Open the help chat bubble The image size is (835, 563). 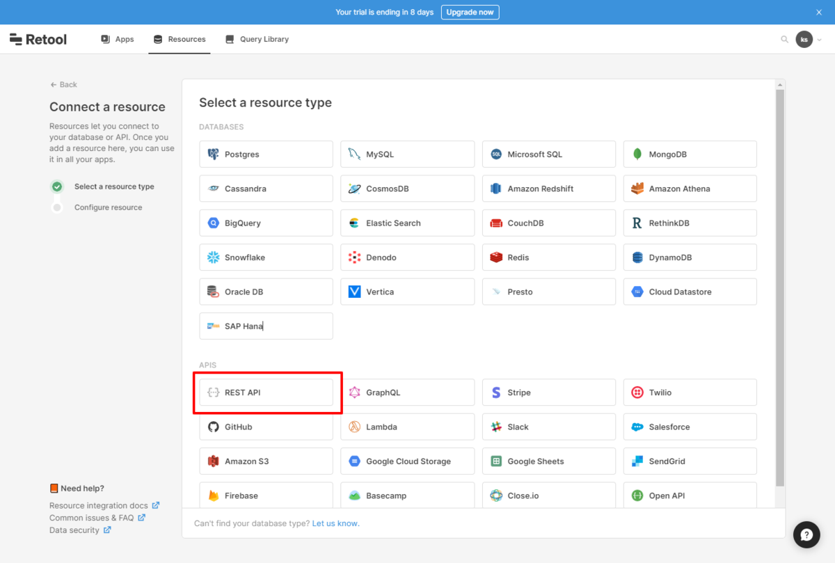[806, 534]
